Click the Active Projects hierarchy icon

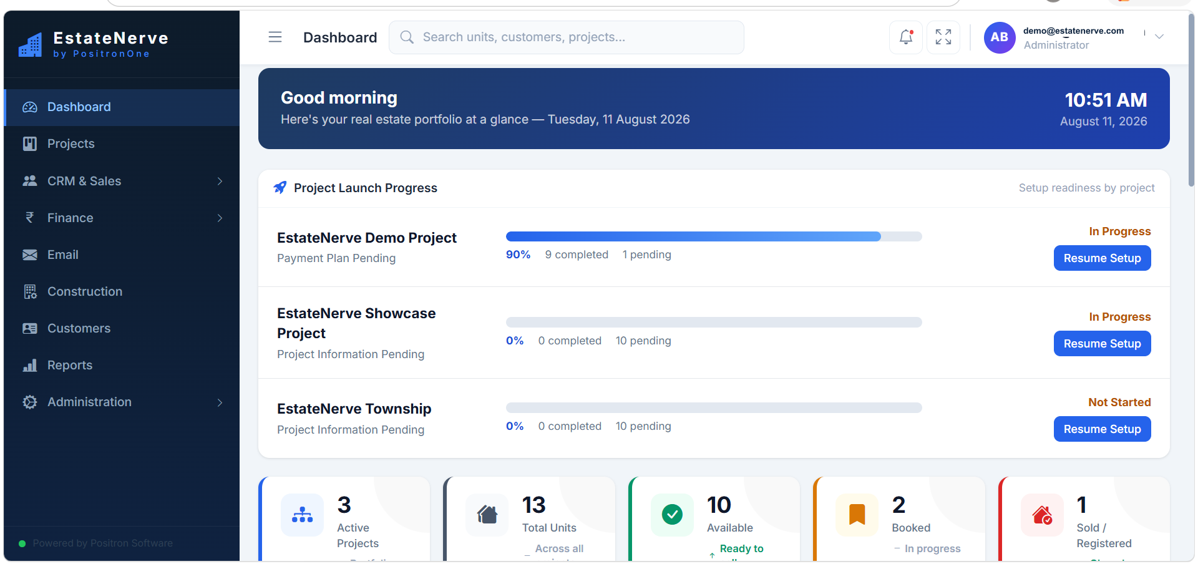click(x=303, y=515)
